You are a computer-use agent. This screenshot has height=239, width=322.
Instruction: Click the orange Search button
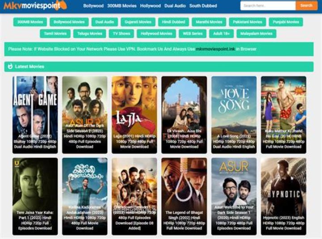point(306,6)
